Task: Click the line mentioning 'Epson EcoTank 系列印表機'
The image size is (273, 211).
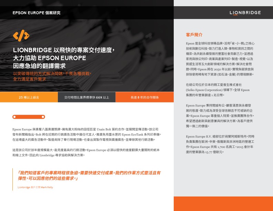Action: (x=87, y=134)
